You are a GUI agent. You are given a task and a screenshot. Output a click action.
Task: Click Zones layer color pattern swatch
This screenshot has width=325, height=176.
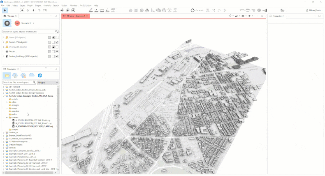click(49, 37)
